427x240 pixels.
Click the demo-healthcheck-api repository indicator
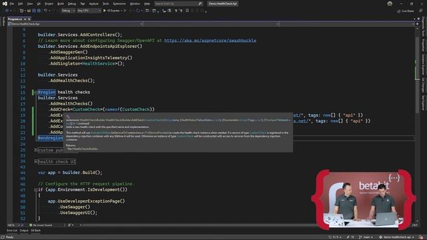coord(397,237)
